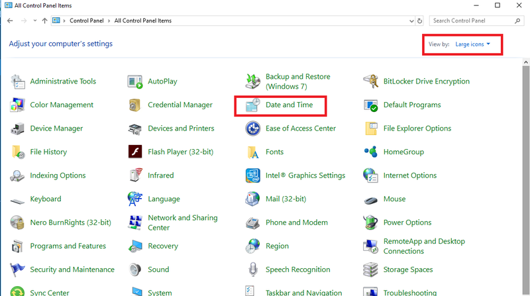Click the Power Options text label
Image resolution: width=530 pixels, height=296 pixels.
pyautogui.click(x=407, y=222)
